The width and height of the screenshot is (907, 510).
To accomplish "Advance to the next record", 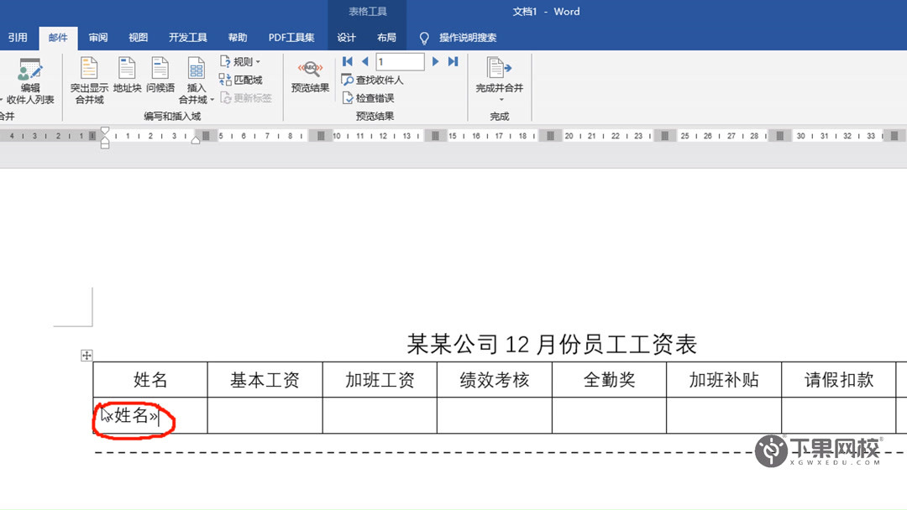I will 435,60.
